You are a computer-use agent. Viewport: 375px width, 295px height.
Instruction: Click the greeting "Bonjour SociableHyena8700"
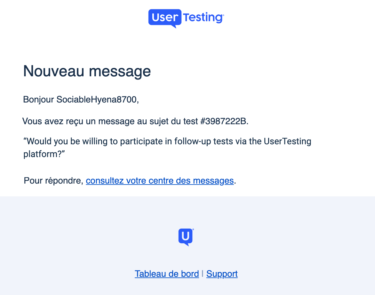click(x=81, y=100)
